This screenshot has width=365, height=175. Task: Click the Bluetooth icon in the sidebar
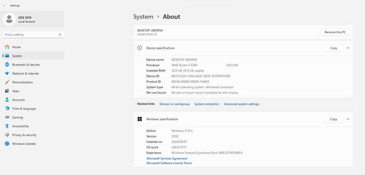point(7,65)
